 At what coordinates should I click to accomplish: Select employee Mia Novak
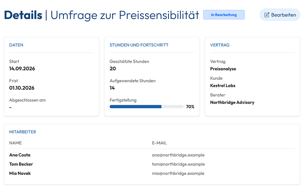[20, 173]
